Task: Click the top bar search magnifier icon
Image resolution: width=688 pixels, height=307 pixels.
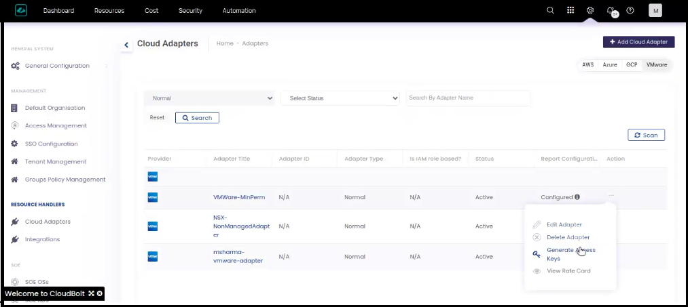Action: coord(550,10)
